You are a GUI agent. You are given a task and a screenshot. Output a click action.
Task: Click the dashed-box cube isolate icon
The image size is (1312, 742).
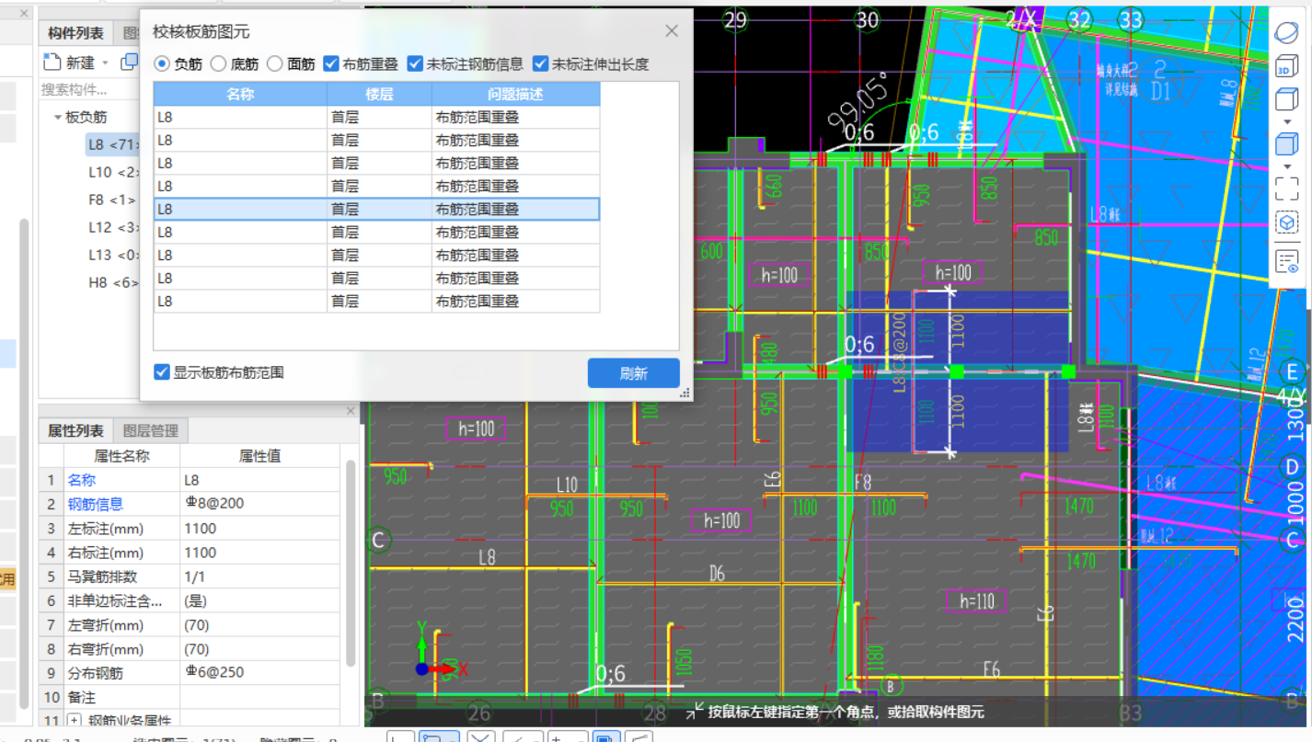pyautogui.click(x=1285, y=223)
